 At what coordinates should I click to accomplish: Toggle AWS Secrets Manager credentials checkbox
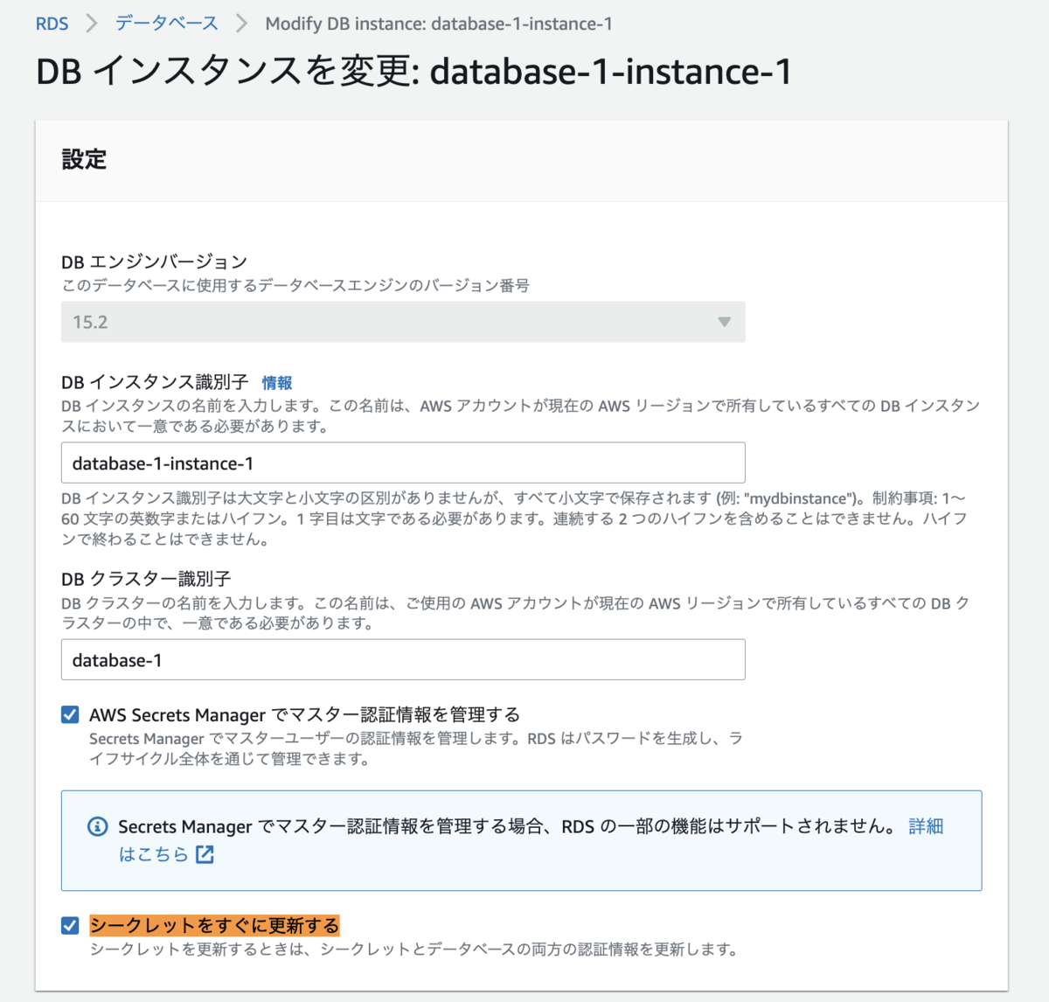(70, 714)
